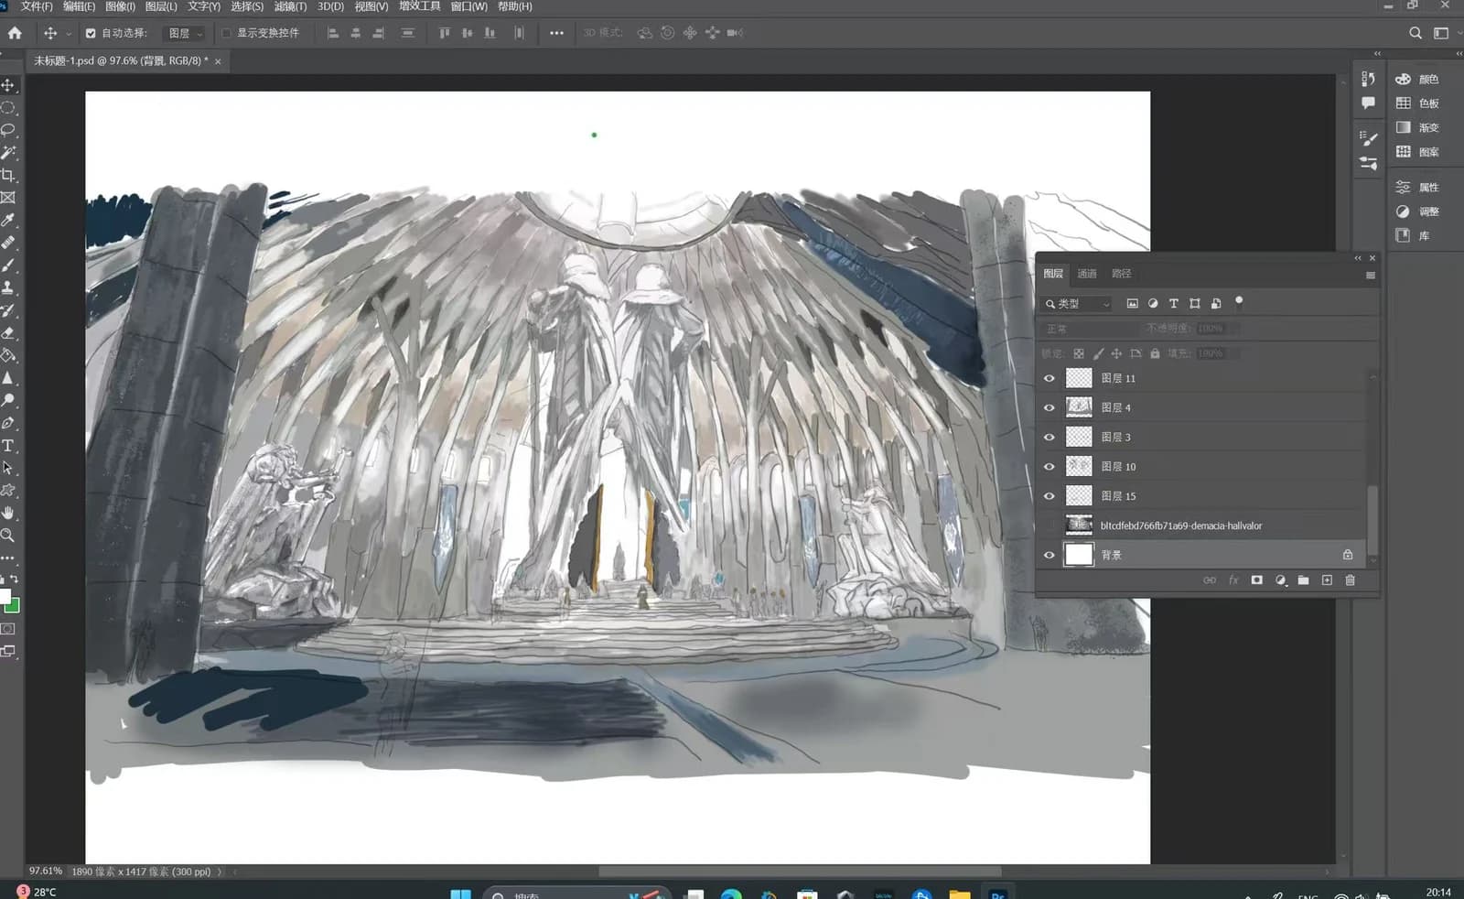Open the 滤镜(T) menu
Image resolution: width=1464 pixels, height=899 pixels.
[x=290, y=6]
